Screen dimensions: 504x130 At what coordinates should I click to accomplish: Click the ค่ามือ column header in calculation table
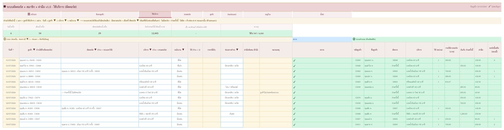[481, 50]
